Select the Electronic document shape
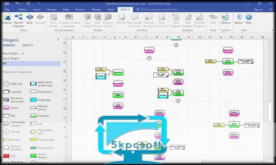This screenshot has height=165, width=276. [x=14, y=100]
